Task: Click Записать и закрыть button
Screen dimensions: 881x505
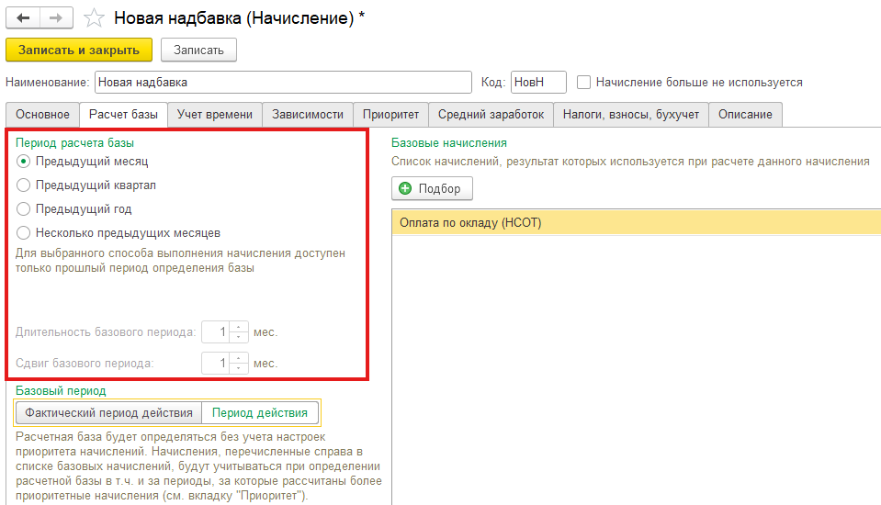Action: tap(79, 50)
